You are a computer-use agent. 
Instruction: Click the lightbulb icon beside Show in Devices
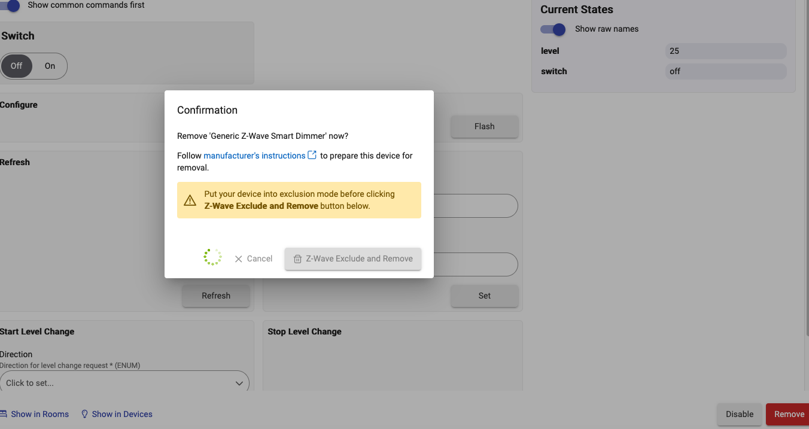click(x=85, y=414)
